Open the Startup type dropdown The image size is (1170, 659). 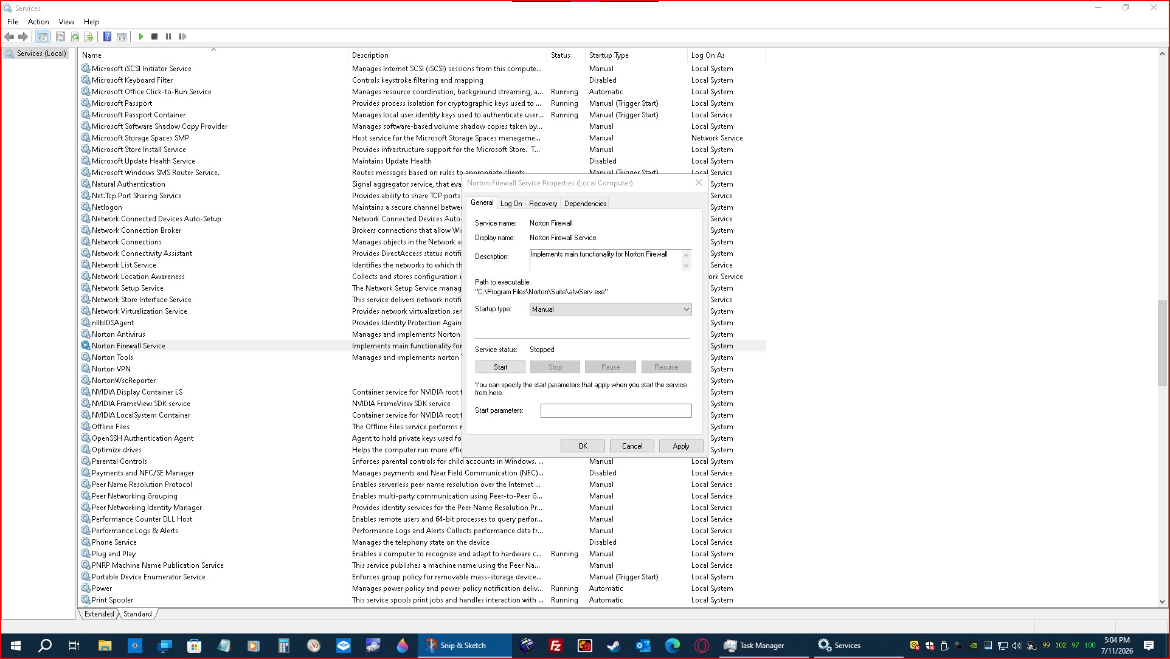[611, 309]
